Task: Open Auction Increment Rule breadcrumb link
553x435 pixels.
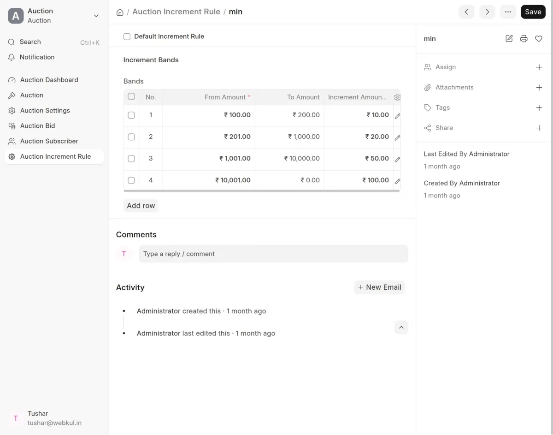Action: (176, 12)
